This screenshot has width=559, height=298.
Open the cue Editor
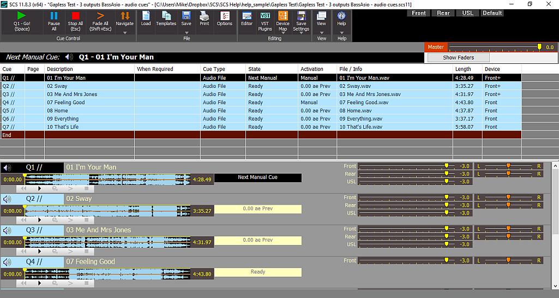(247, 16)
